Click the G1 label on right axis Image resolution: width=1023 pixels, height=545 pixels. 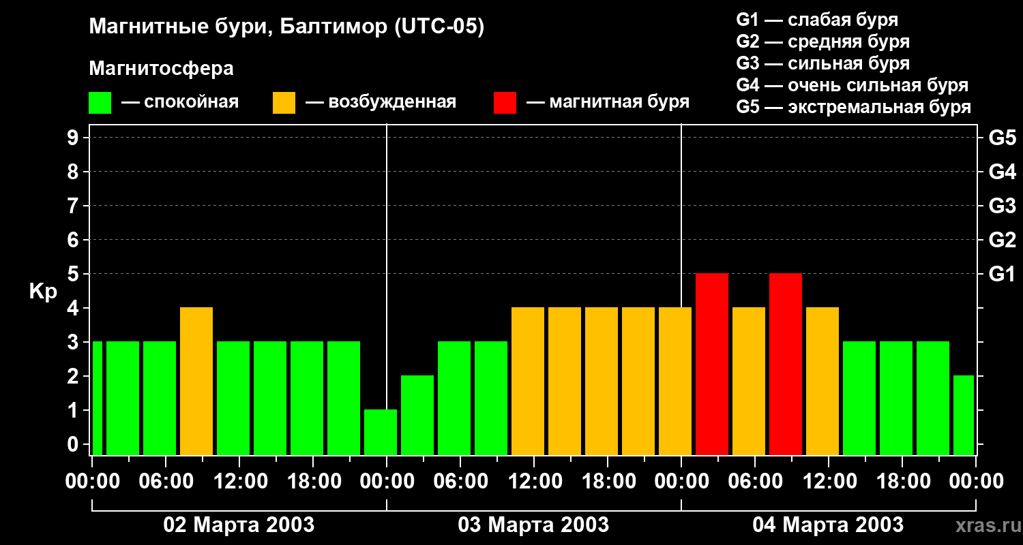point(1003,274)
